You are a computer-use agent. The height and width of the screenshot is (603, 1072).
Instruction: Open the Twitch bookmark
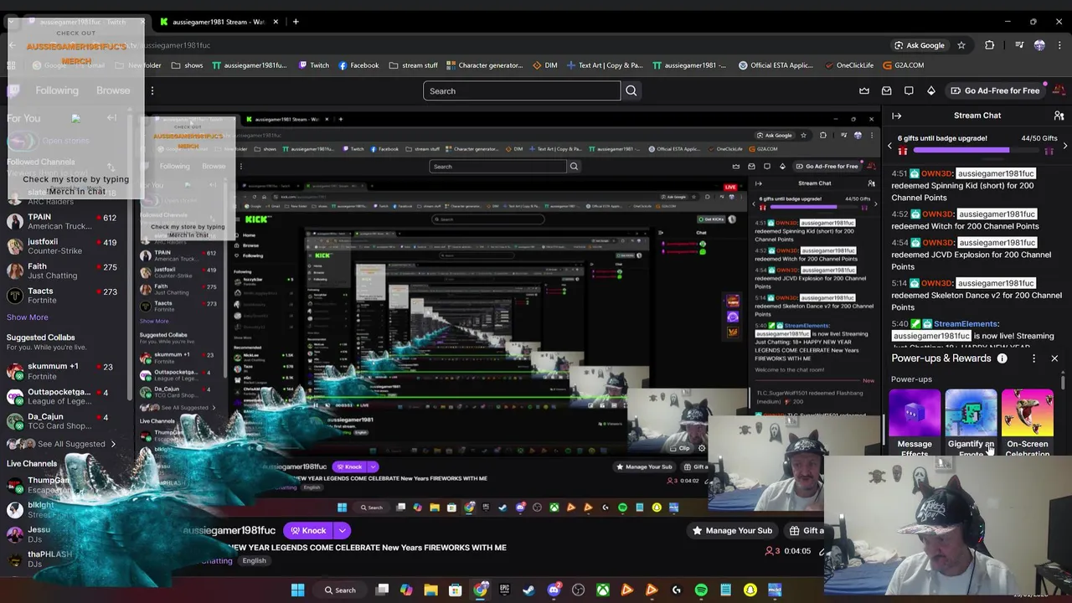313,65
